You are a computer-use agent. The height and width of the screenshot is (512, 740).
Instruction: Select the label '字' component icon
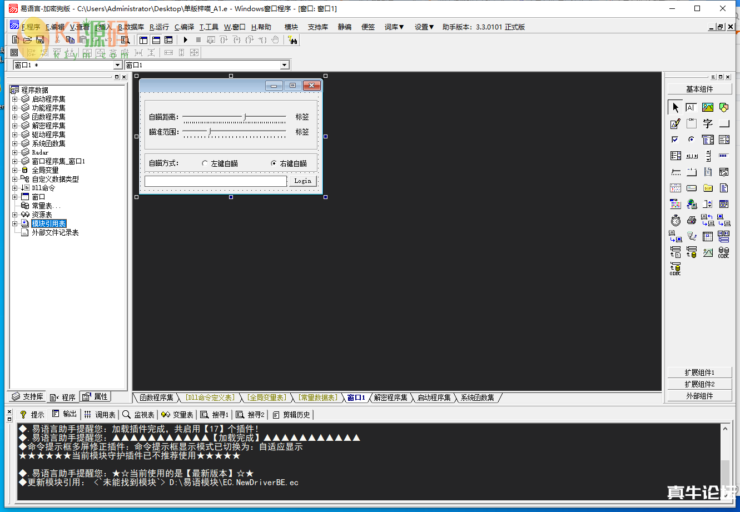[707, 124]
